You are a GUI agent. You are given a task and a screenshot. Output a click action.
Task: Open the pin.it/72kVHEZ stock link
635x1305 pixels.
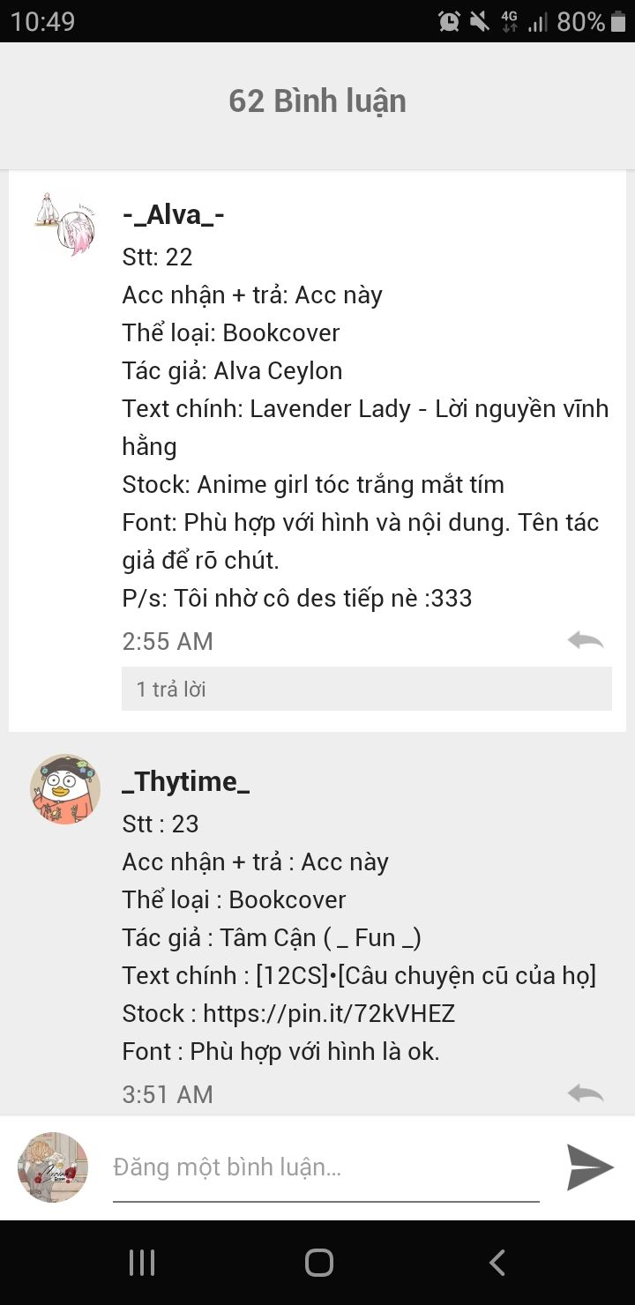point(329,1013)
